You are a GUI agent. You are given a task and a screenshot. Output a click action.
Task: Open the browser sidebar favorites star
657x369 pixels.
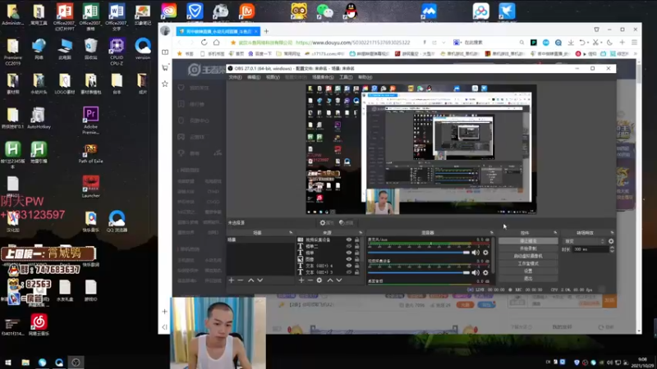coord(165,84)
